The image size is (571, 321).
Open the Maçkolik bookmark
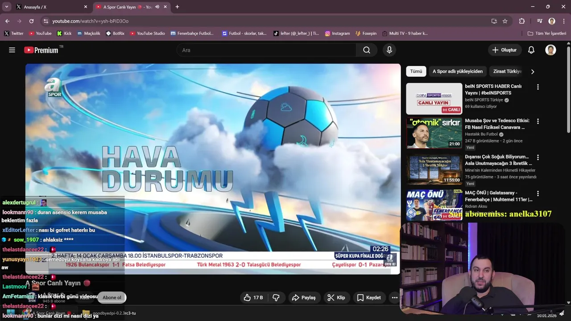[x=88, y=33]
